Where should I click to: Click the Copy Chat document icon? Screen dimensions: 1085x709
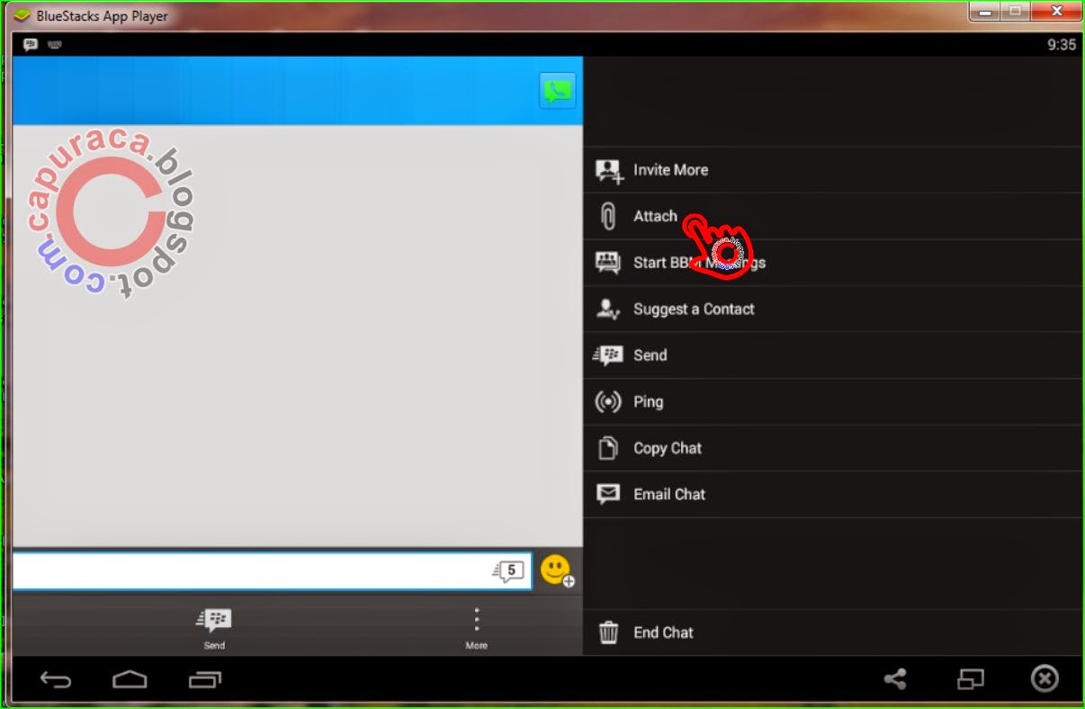pyautogui.click(x=608, y=448)
